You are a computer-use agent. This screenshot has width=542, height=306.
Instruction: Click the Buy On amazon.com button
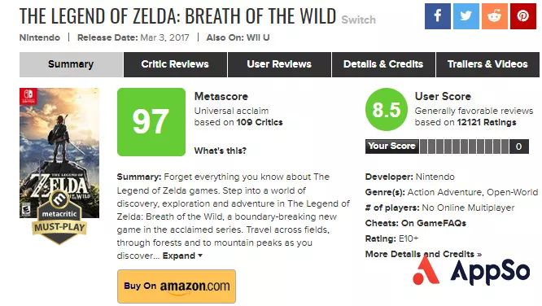point(177,286)
